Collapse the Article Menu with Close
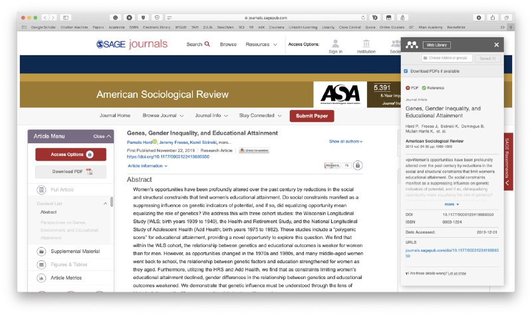This screenshot has width=532, height=315. (102, 136)
